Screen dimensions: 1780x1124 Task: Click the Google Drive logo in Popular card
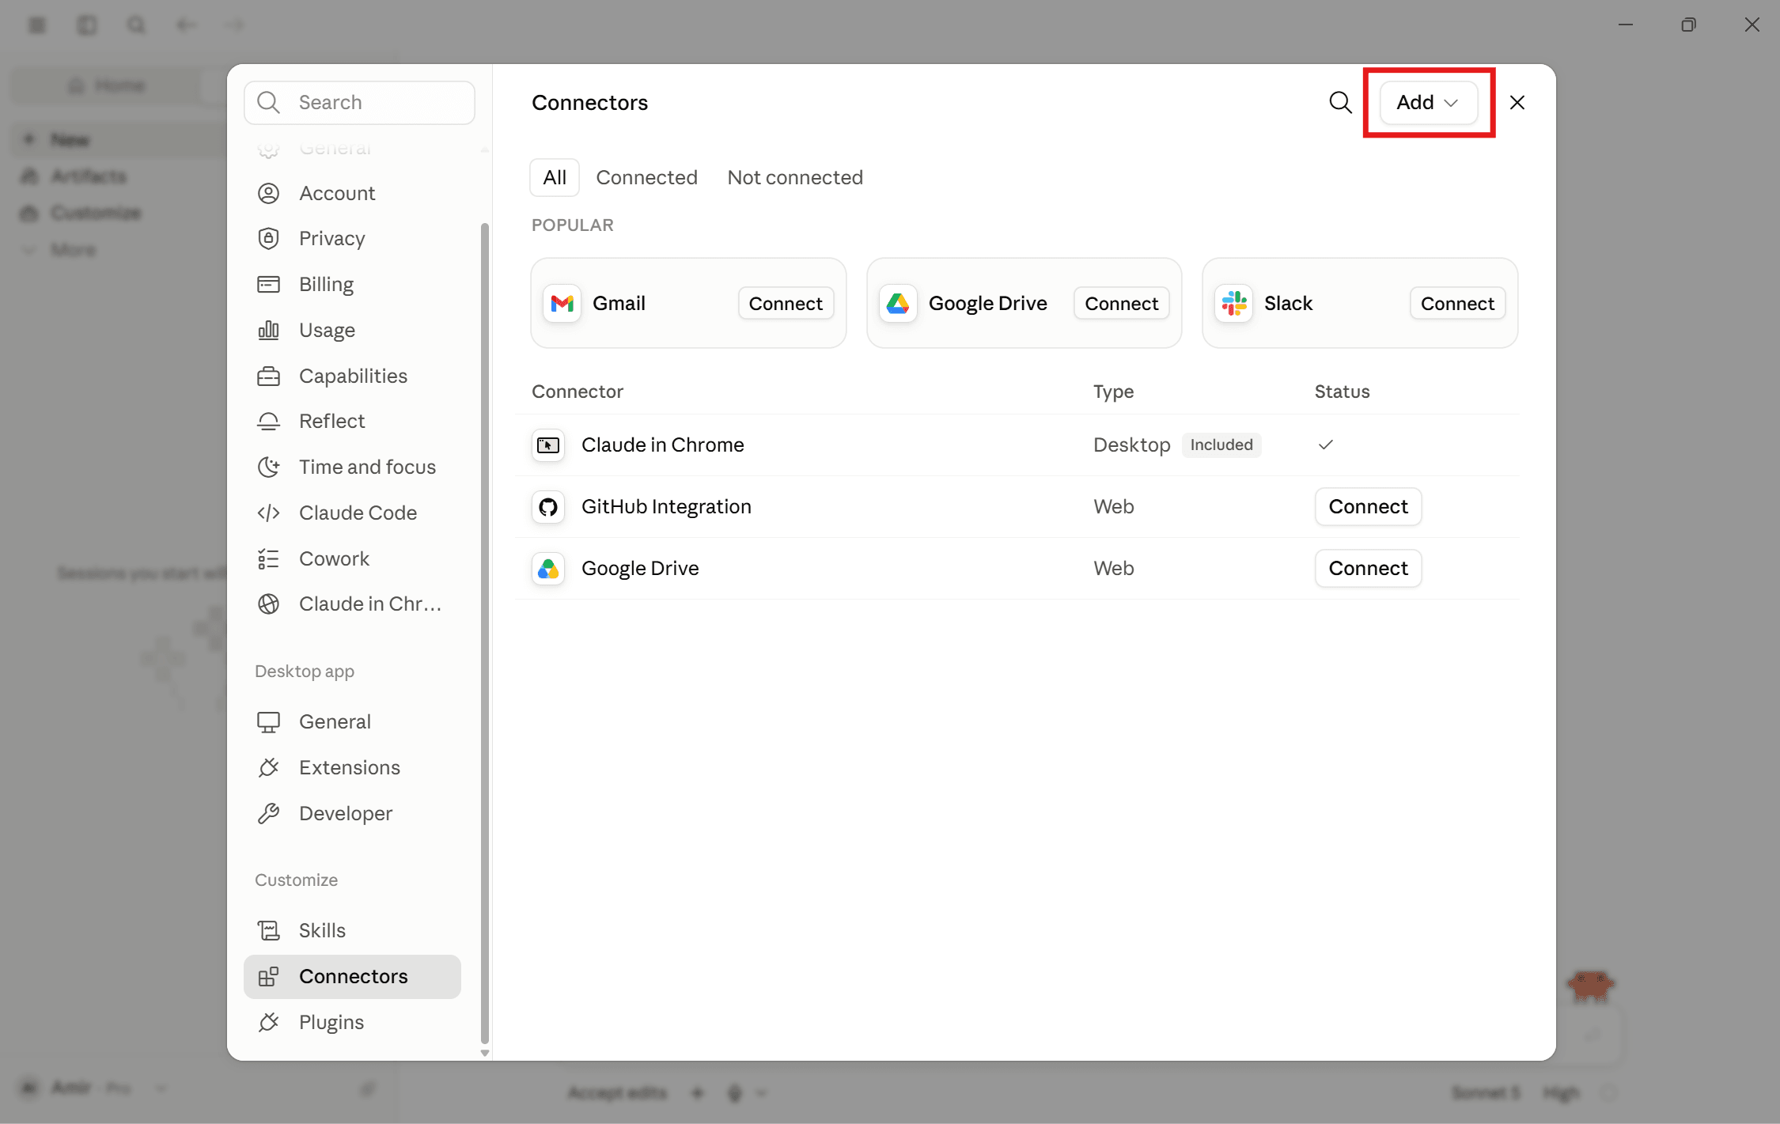(898, 303)
